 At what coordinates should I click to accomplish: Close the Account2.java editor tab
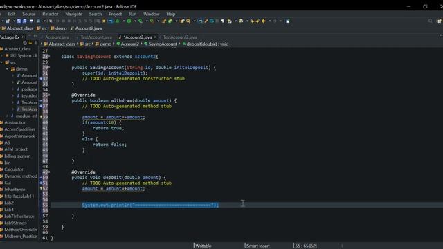[155, 37]
